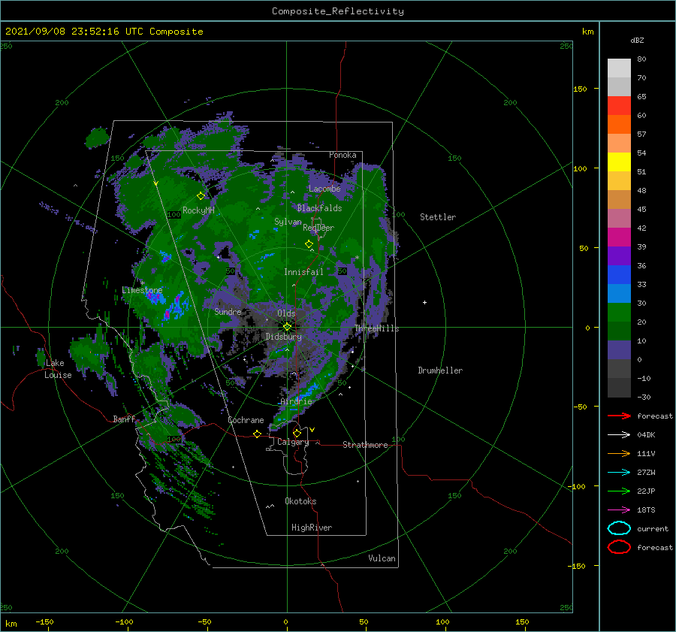Click the Banff label

(124, 419)
